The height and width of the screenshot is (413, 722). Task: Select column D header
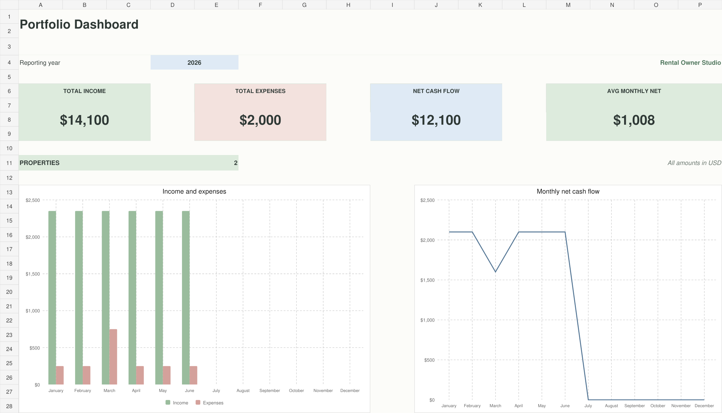172,5
